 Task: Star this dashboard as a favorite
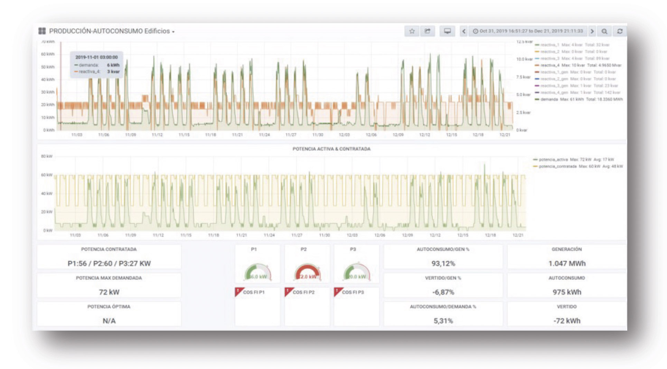tap(412, 31)
